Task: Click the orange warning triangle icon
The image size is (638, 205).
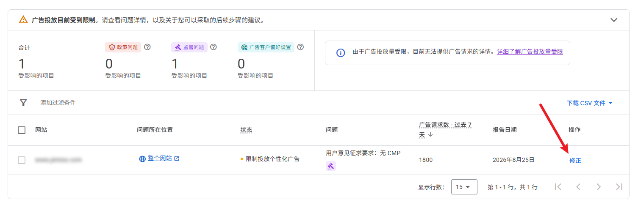Action: [23, 20]
